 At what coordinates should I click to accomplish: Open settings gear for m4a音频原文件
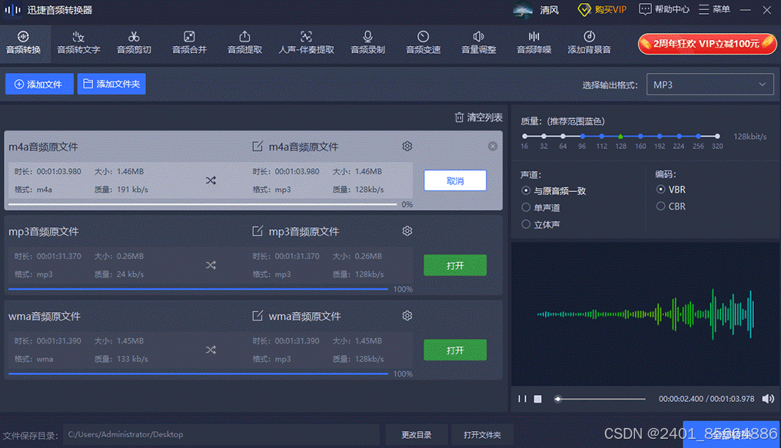tap(407, 146)
